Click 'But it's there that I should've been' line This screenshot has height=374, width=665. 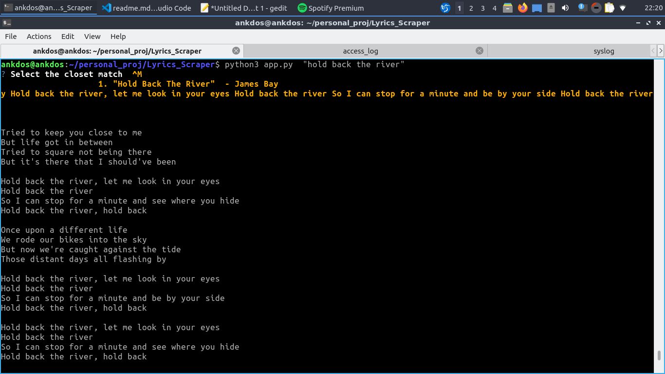tap(89, 162)
